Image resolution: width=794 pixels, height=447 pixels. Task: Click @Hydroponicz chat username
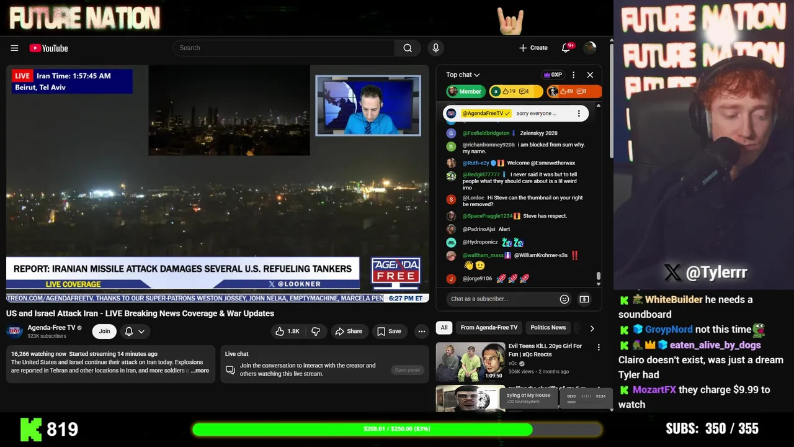(480, 242)
